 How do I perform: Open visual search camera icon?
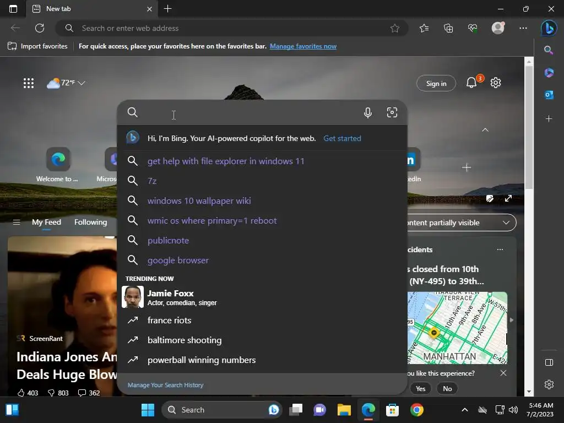tap(392, 112)
